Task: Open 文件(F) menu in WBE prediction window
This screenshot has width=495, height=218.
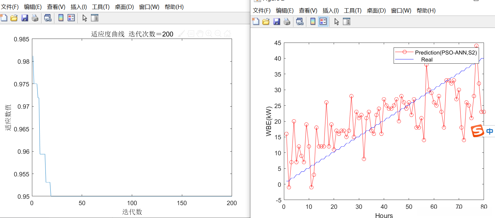Action: (x=262, y=10)
